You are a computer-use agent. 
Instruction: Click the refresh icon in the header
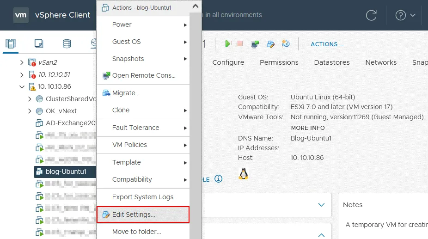(x=371, y=15)
